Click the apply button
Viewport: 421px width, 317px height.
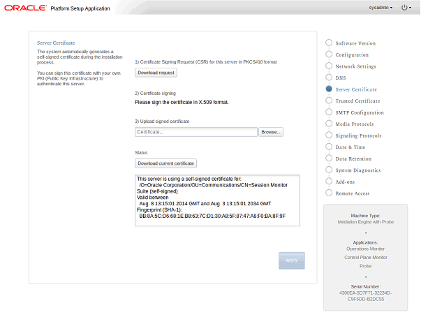tap(292, 260)
